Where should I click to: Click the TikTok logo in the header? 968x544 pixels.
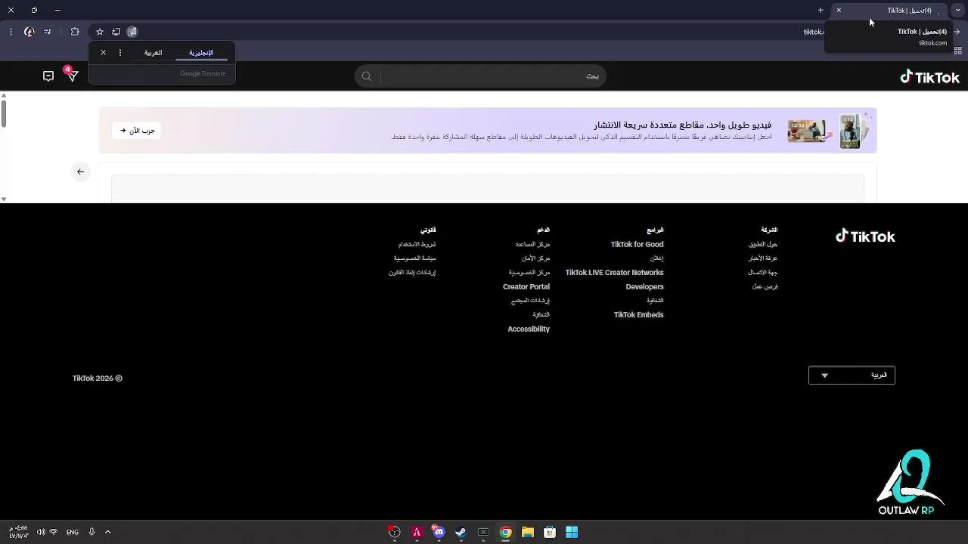(929, 77)
